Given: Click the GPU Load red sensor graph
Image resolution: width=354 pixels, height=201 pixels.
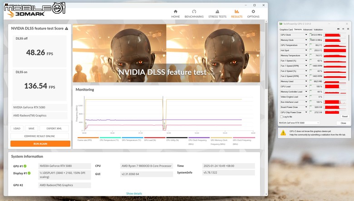Looking at the screenshot, I should (x=335, y=86).
